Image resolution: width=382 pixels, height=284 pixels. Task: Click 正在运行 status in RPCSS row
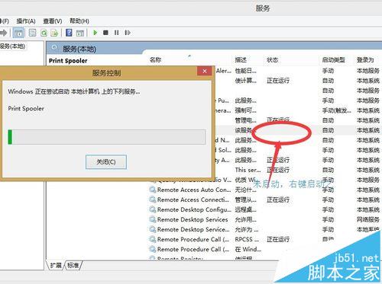click(278, 239)
